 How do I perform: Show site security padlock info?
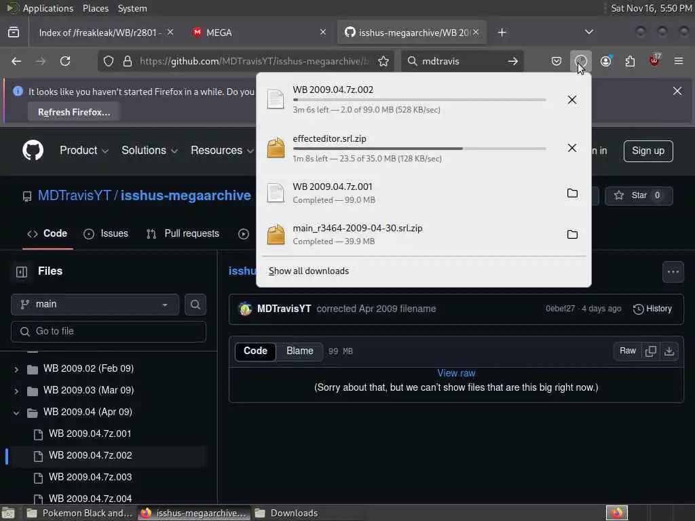tap(127, 61)
